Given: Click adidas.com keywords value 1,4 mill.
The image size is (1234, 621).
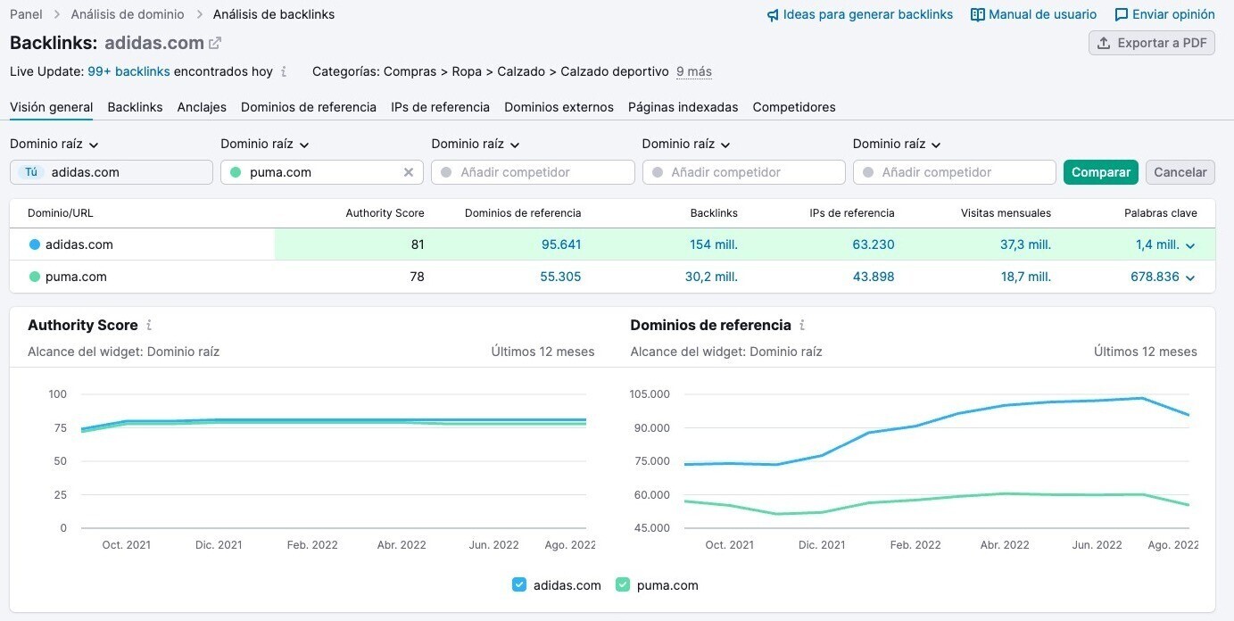Looking at the screenshot, I should 1157,244.
